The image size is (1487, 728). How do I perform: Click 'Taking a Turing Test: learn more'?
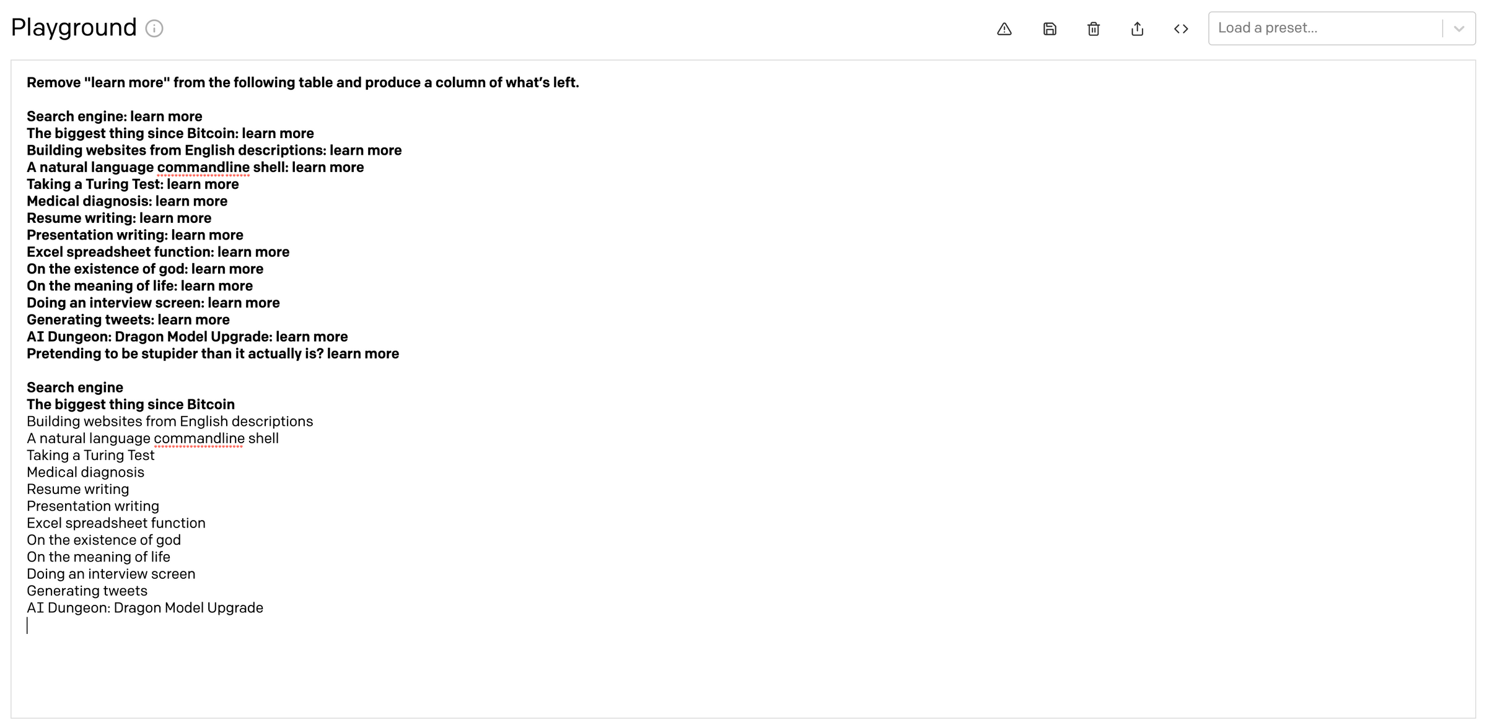[133, 184]
